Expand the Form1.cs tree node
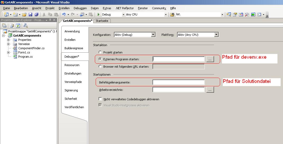Image resolution: width=283 pixels, height=144 pixels. coord(8,52)
